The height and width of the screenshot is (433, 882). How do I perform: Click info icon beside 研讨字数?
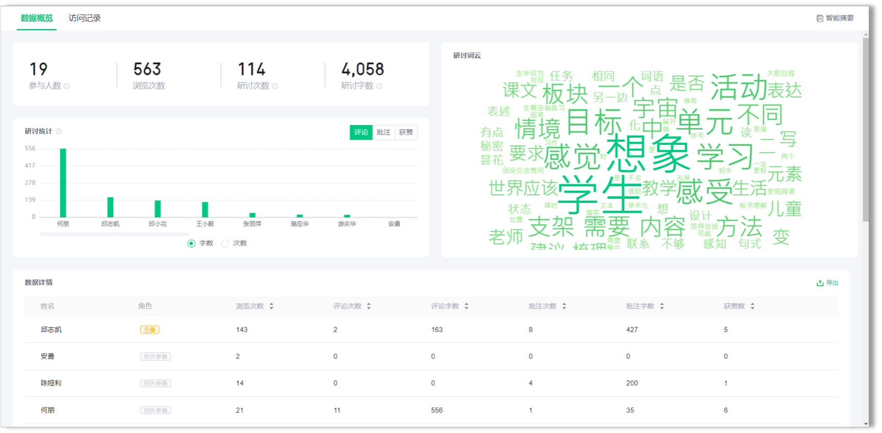(x=379, y=86)
